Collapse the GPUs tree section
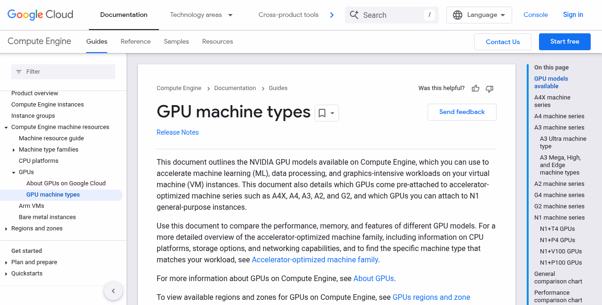Viewport: 602px width, 305px height. tap(14, 173)
